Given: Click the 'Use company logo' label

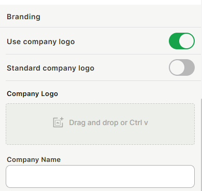Looking at the screenshot, I should point(41,42).
